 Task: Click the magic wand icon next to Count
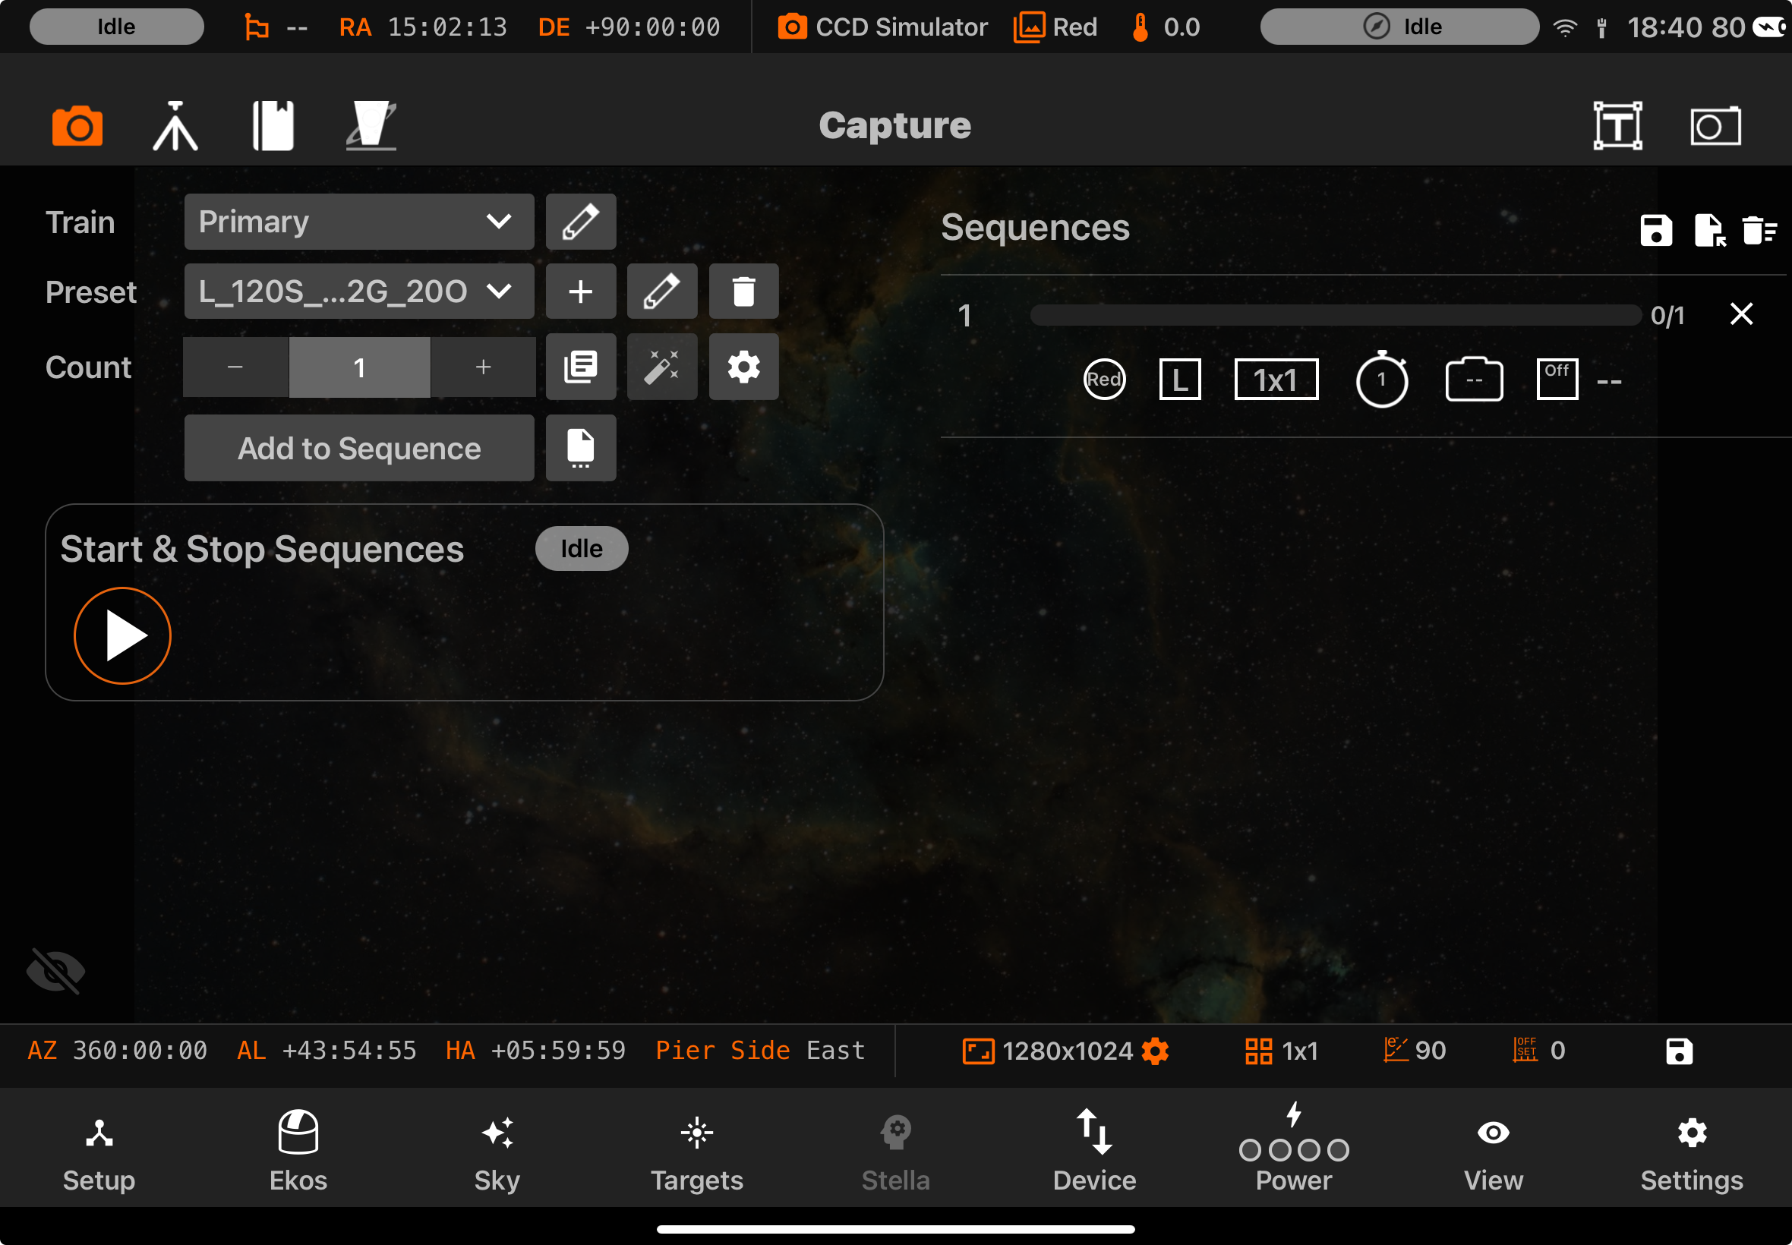(661, 367)
